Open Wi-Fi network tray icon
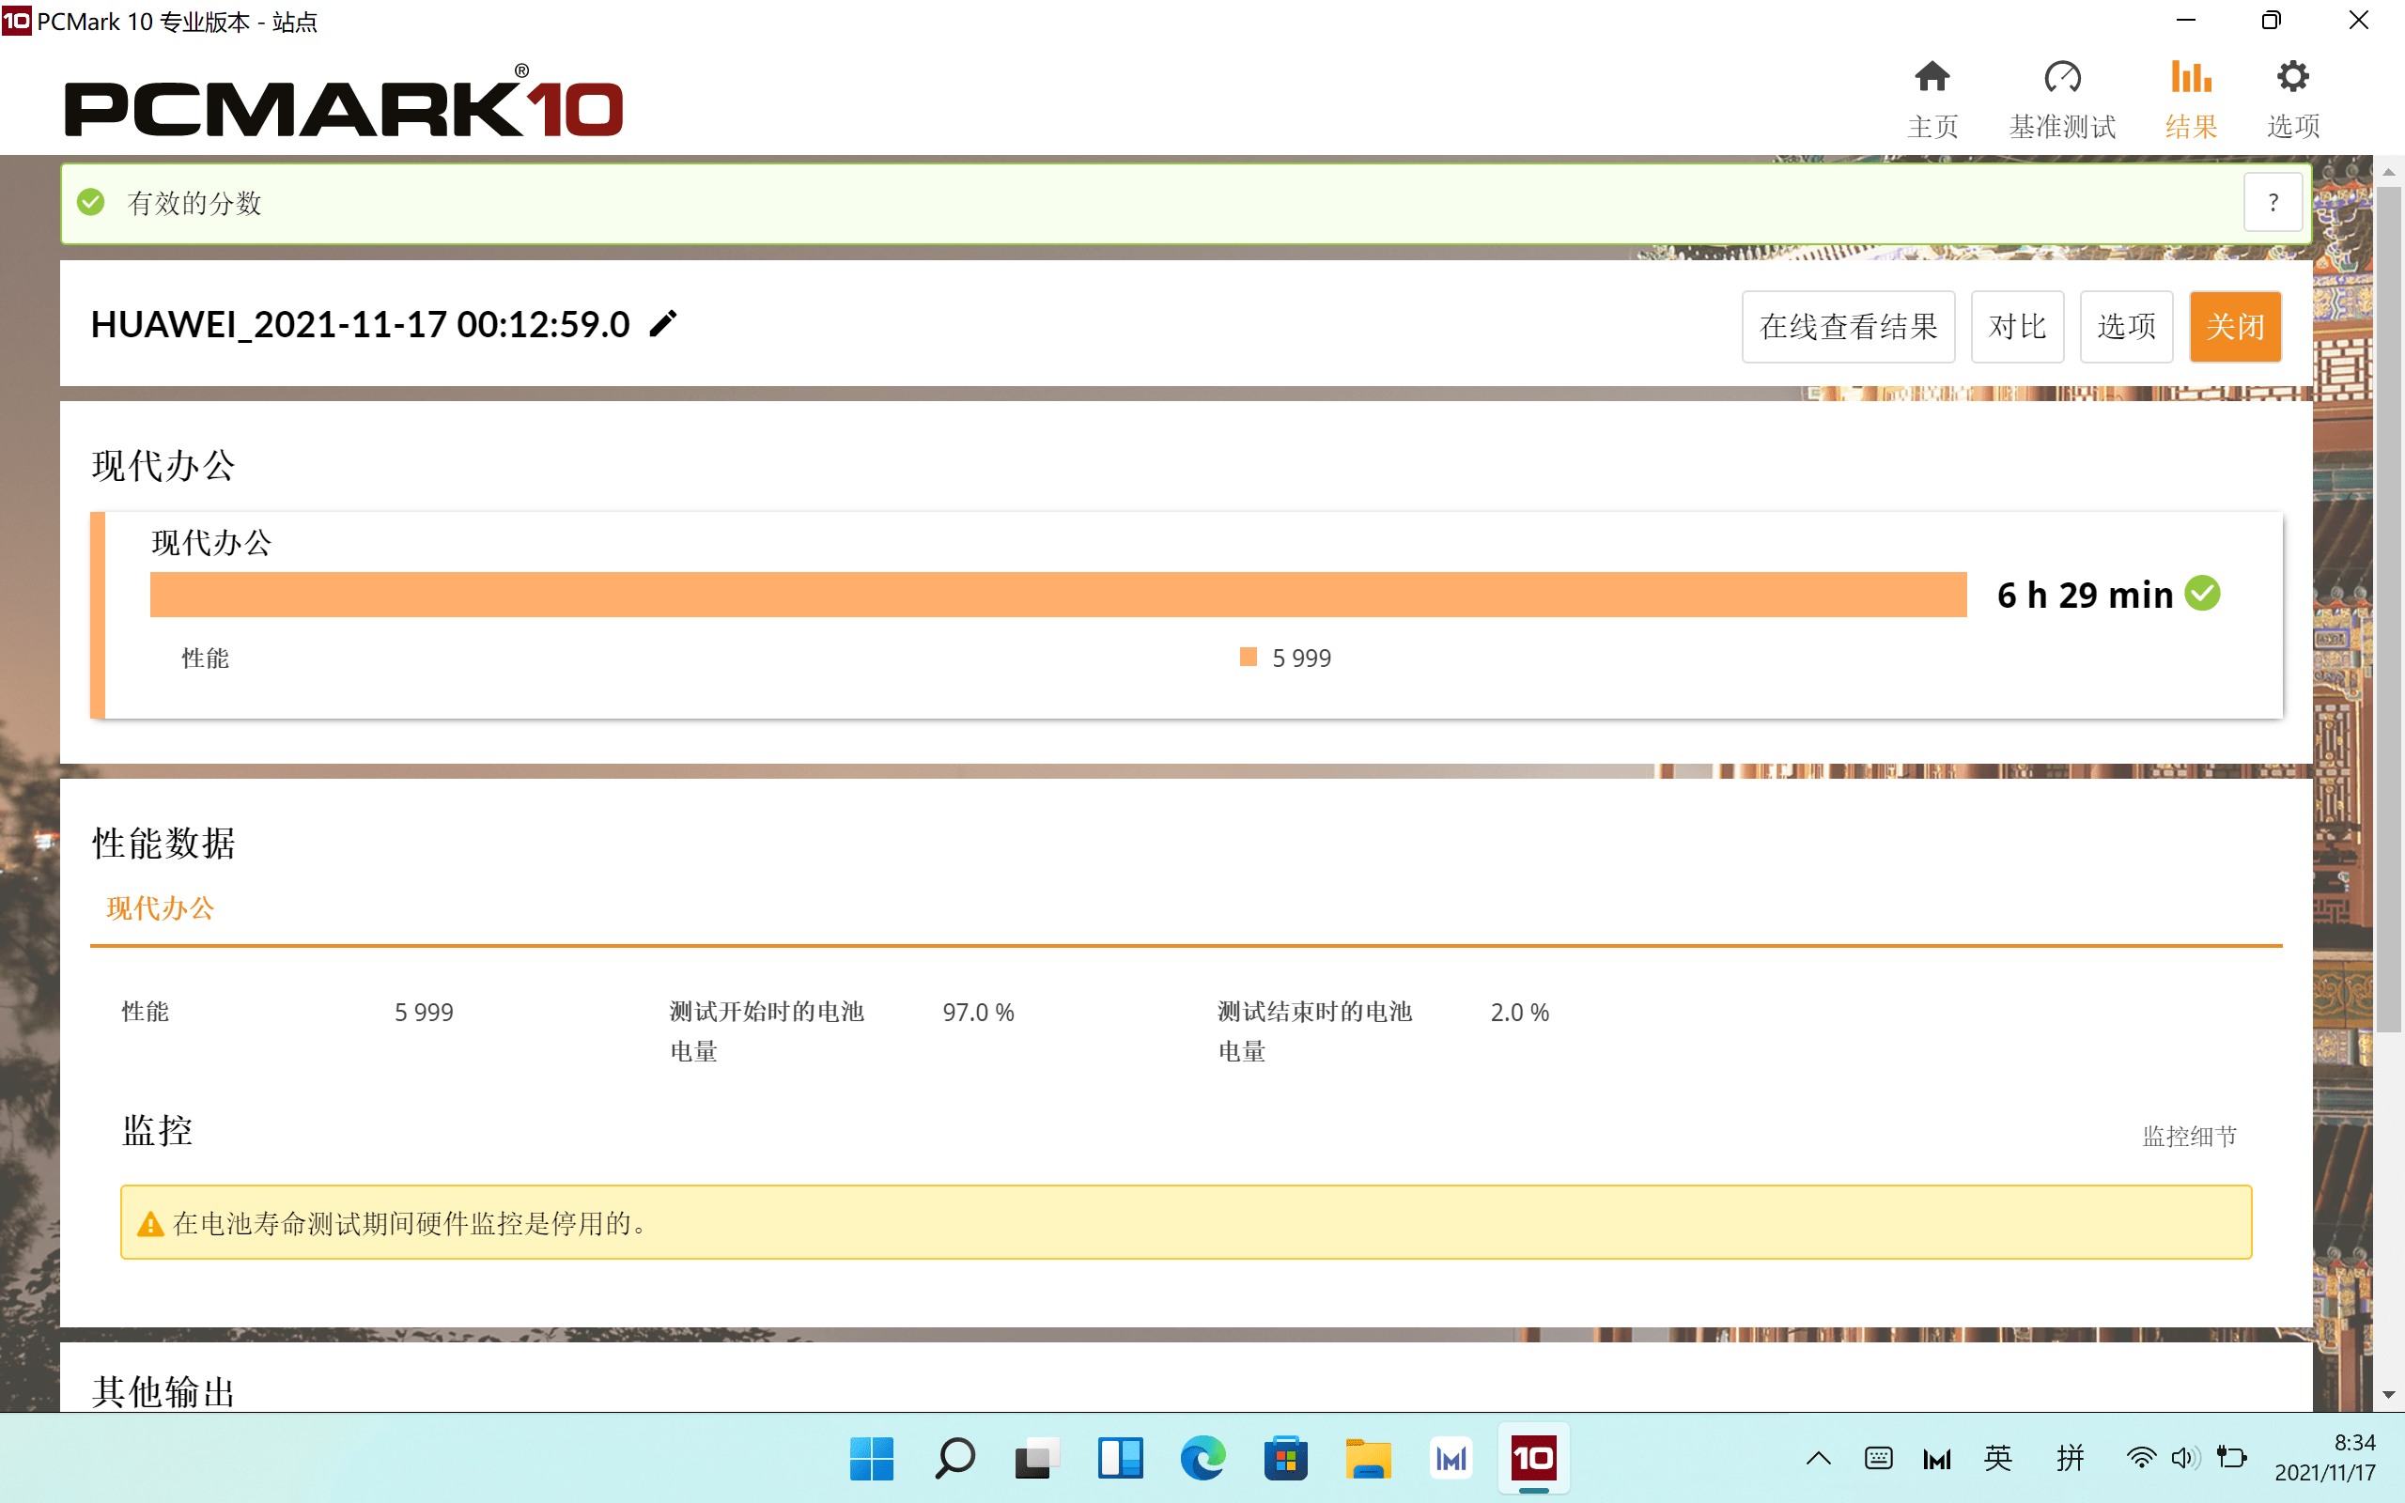This screenshot has height=1503, width=2405. (2140, 1458)
